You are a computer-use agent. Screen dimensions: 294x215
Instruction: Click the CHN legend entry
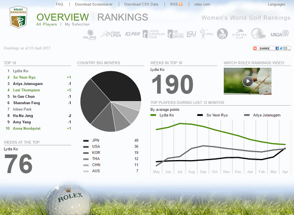[x=111, y=165]
